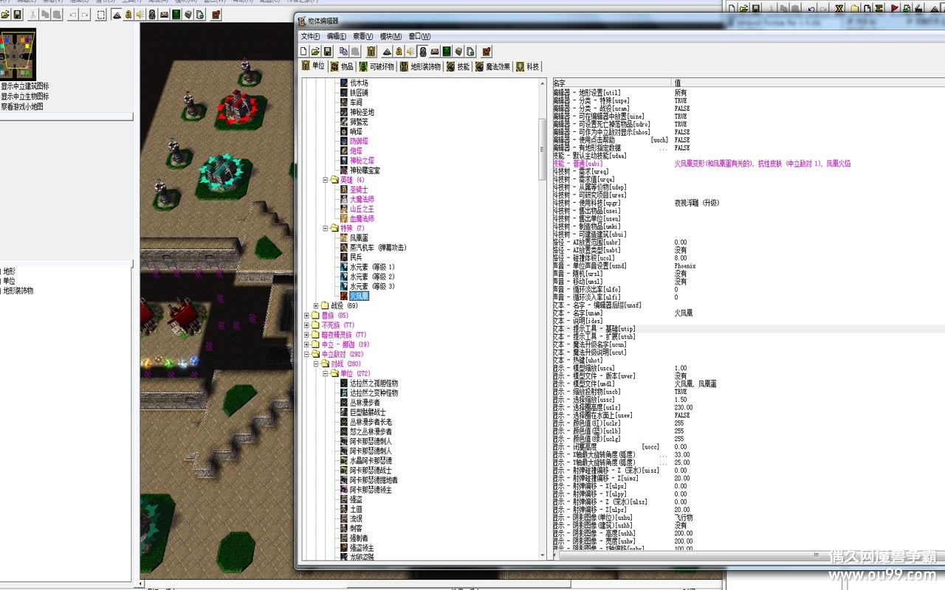The height and width of the screenshot is (590, 945).
Task: Open Object Manager from Object Editor toolbar
Action: point(458,52)
